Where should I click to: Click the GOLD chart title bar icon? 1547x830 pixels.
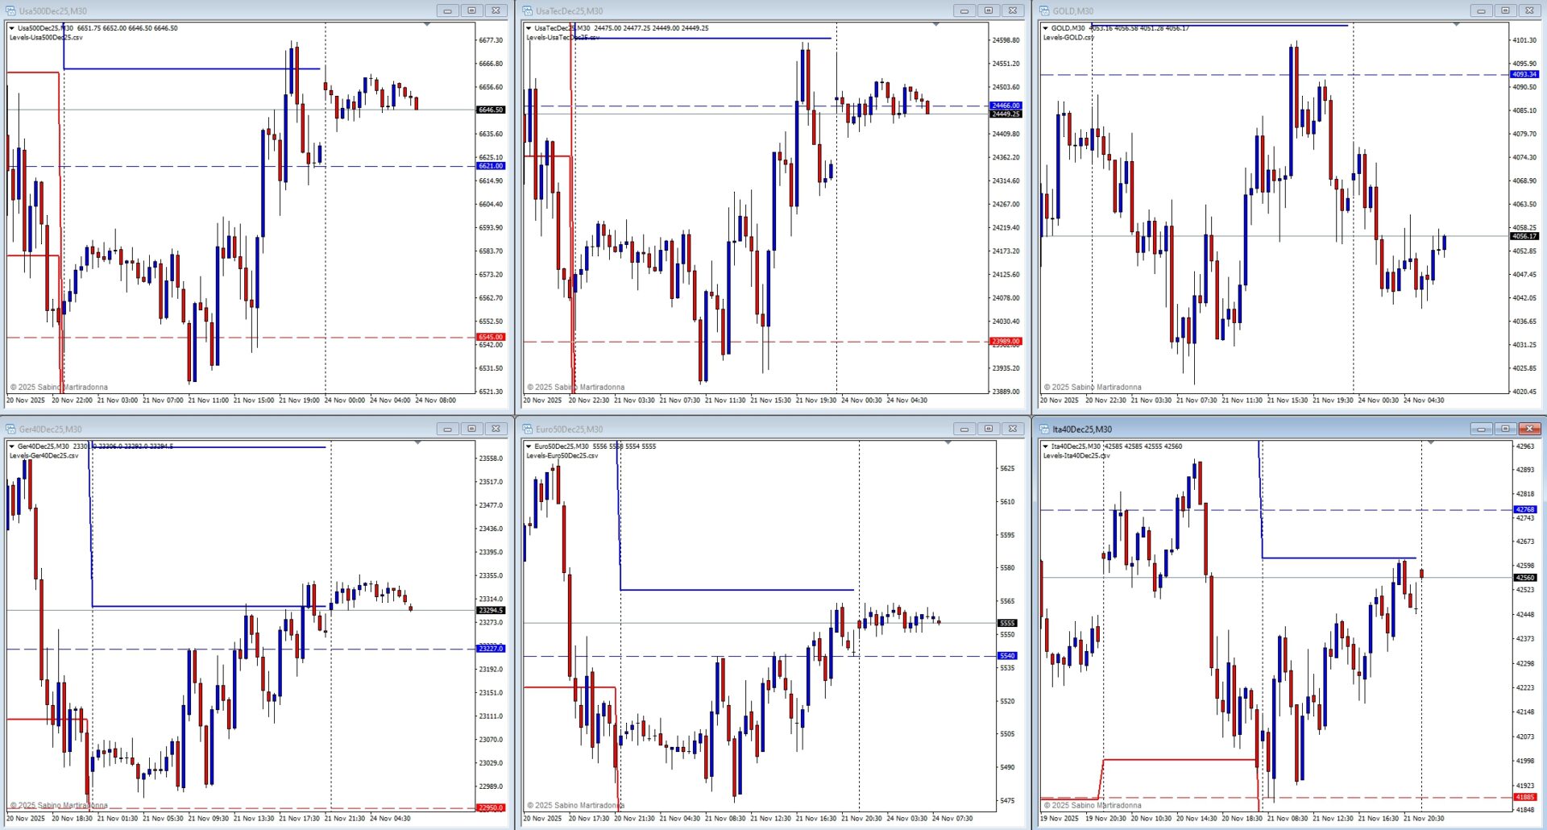(x=1044, y=10)
